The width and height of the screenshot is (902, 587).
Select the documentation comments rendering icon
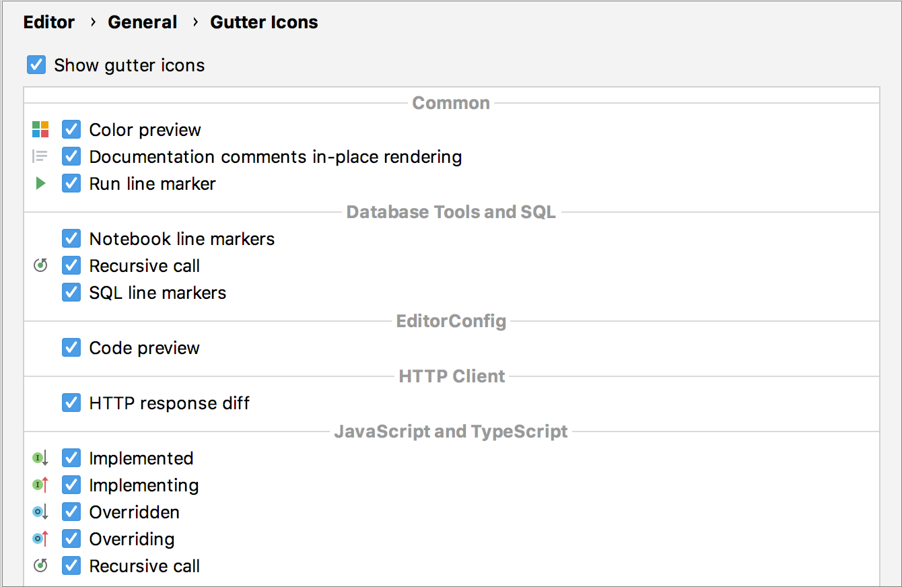(40, 156)
